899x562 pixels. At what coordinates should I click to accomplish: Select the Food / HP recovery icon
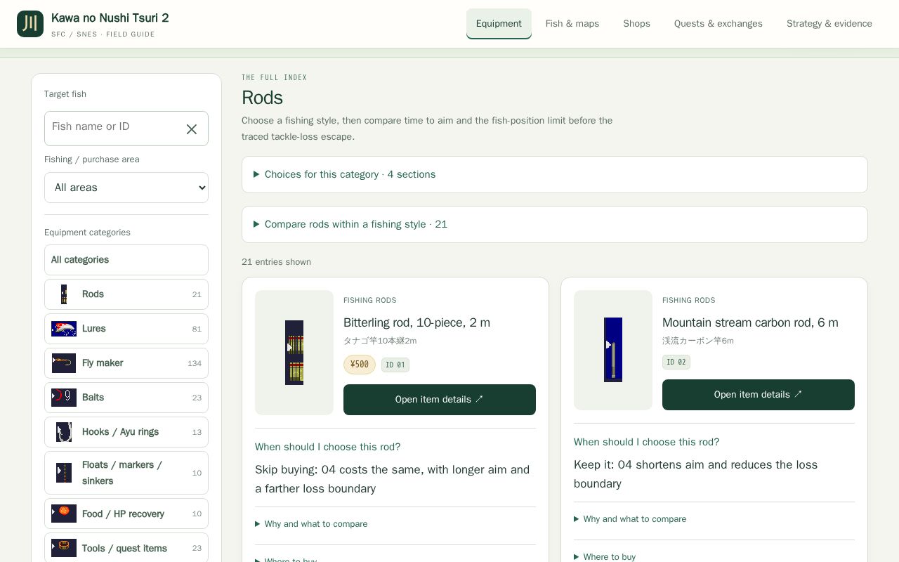[64, 514]
